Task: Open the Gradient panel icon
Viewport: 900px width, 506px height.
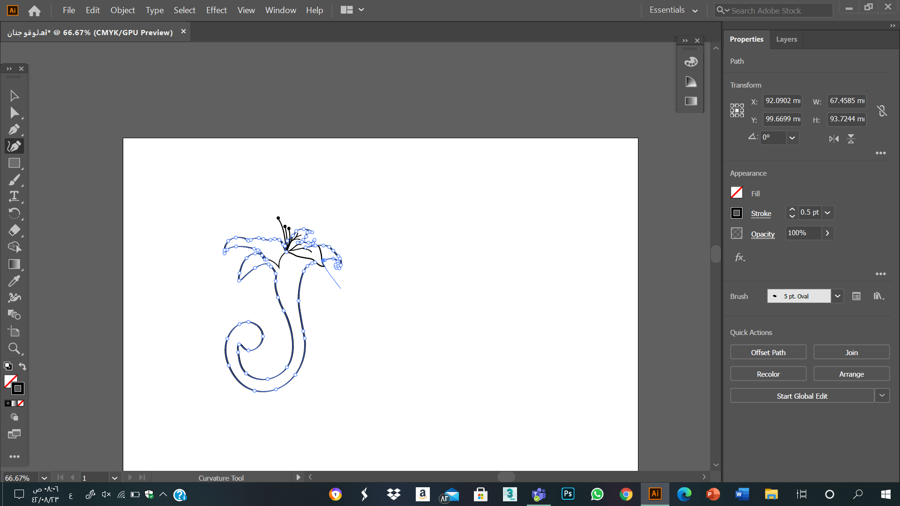Action: point(691,101)
